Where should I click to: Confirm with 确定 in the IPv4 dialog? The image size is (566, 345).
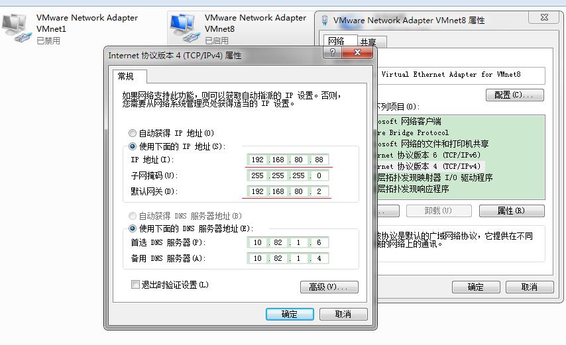click(x=290, y=314)
